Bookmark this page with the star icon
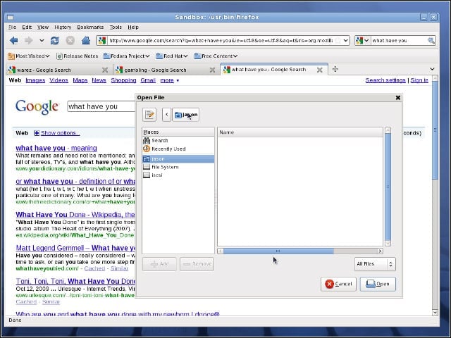 [338, 41]
